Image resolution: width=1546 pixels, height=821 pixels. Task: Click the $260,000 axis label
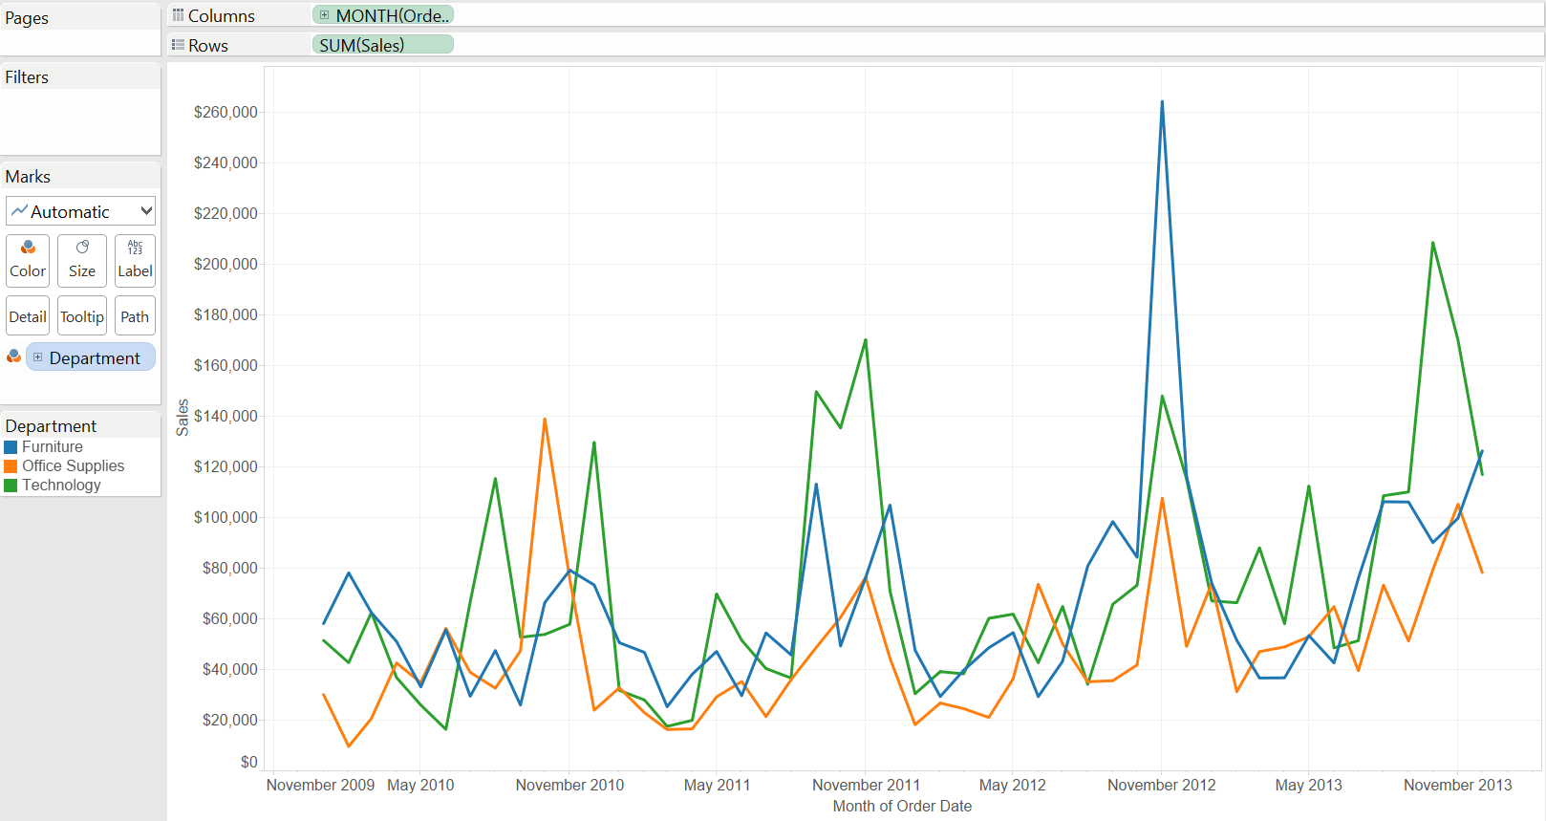225,113
